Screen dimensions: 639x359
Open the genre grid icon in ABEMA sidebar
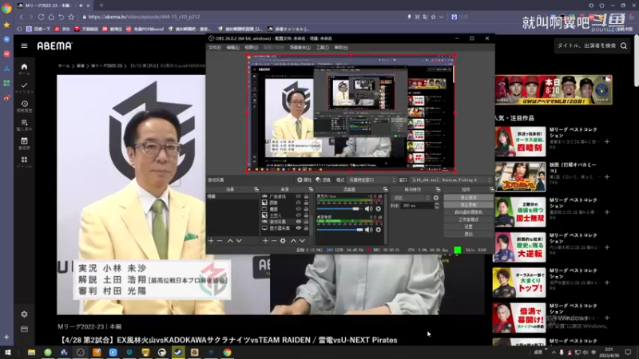(x=24, y=162)
